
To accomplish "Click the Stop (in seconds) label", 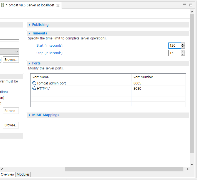I will [x=50, y=53].
